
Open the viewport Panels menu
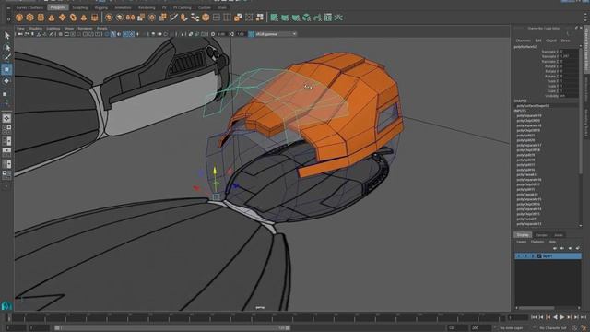click(x=102, y=29)
